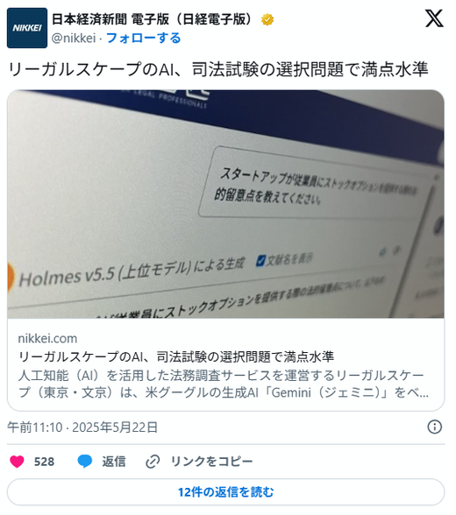Click the article description snippet text

tap(224, 384)
